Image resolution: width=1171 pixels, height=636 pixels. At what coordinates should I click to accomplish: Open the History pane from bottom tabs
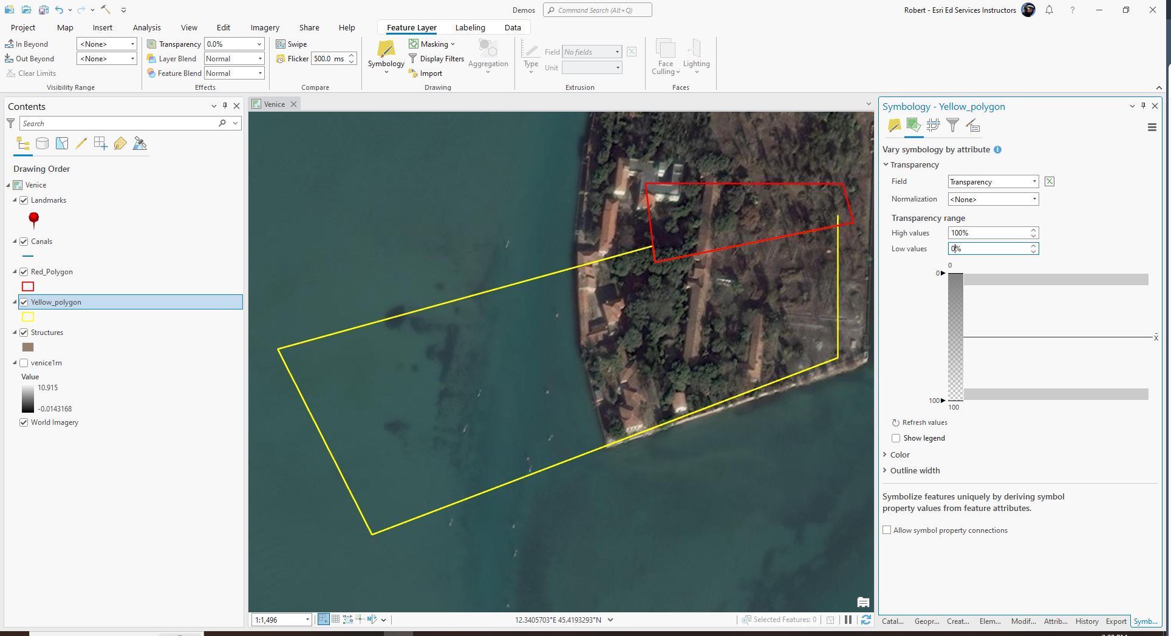1087,621
